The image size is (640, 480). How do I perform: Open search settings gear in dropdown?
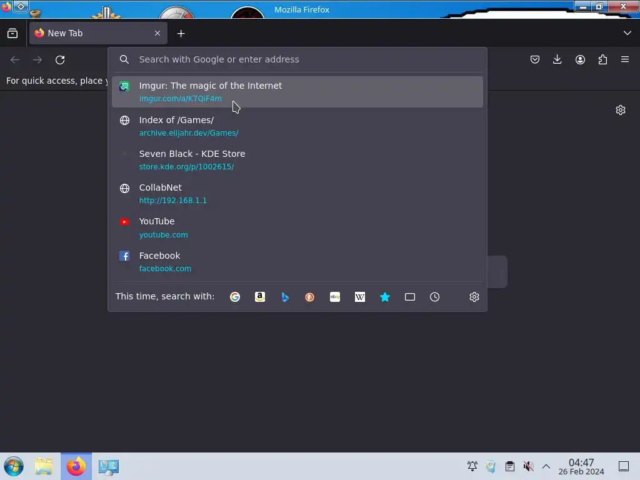(x=474, y=297)
